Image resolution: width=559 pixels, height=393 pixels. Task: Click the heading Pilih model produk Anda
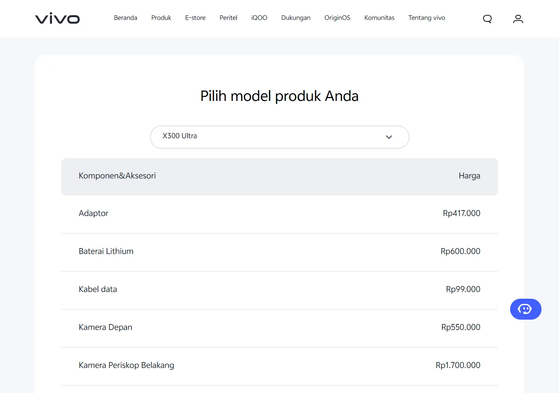pos(279,96)
